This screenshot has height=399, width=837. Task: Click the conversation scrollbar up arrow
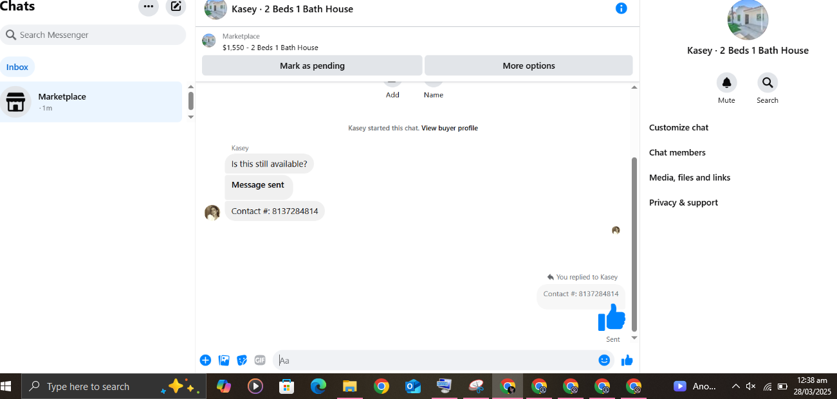point(634,87)
